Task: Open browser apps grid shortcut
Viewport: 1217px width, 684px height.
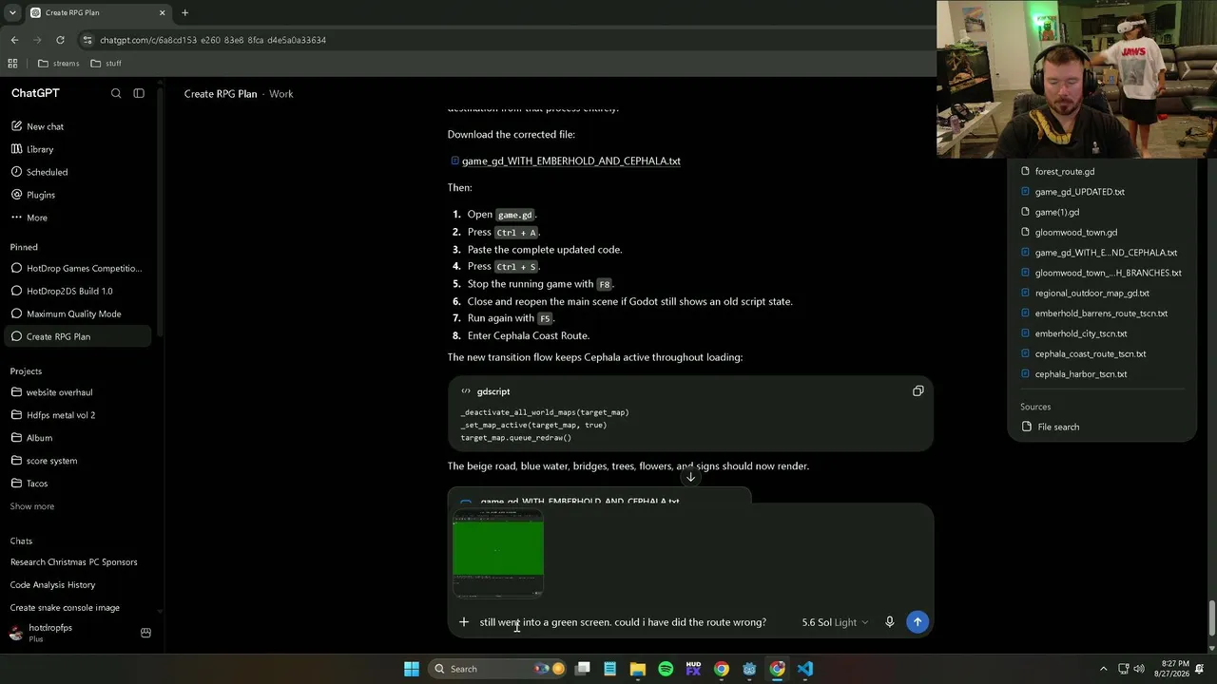Action: coord(12,64)
